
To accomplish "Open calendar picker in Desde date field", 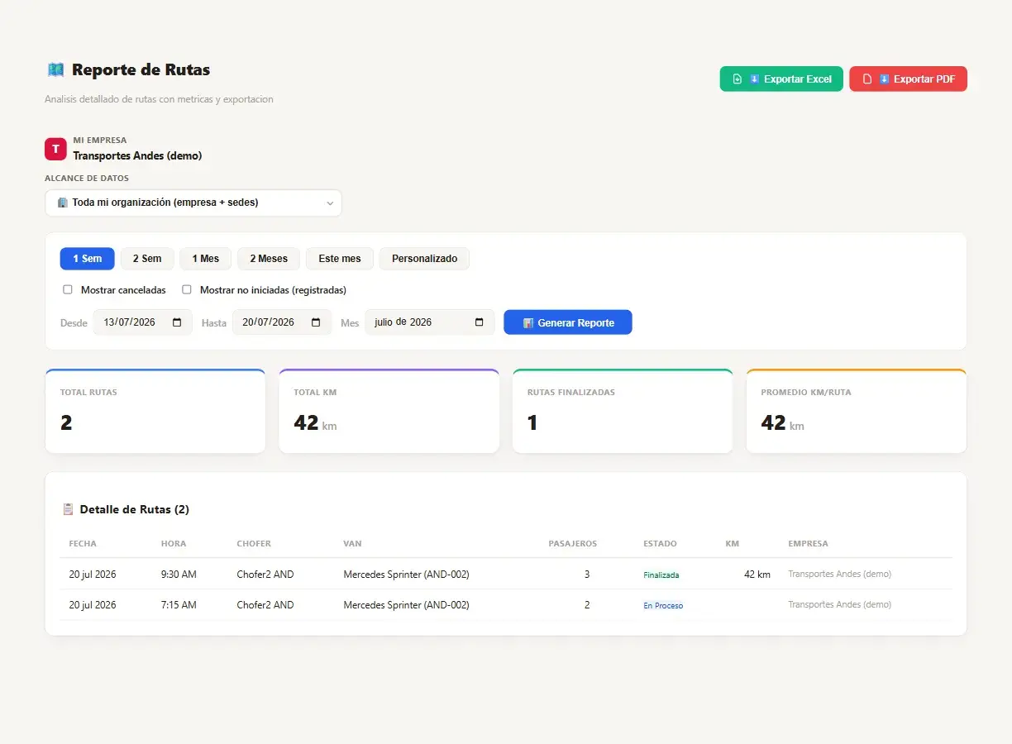I will pyautogui.click(x=177, y=322).
